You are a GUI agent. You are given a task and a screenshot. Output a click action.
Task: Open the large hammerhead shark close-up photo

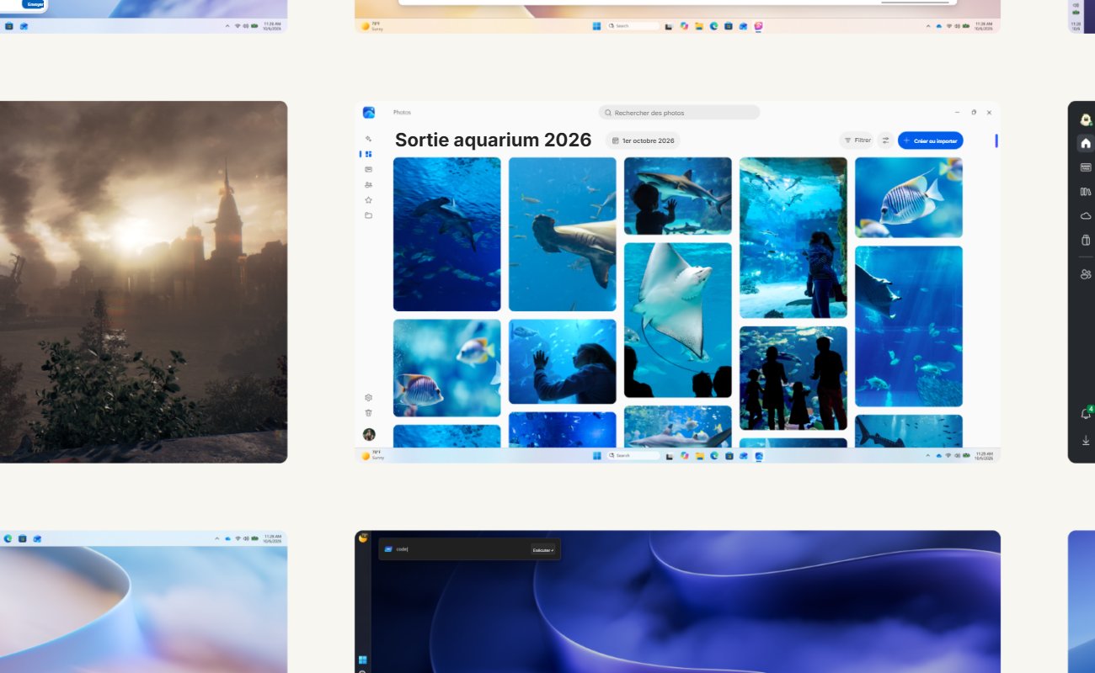563,235
